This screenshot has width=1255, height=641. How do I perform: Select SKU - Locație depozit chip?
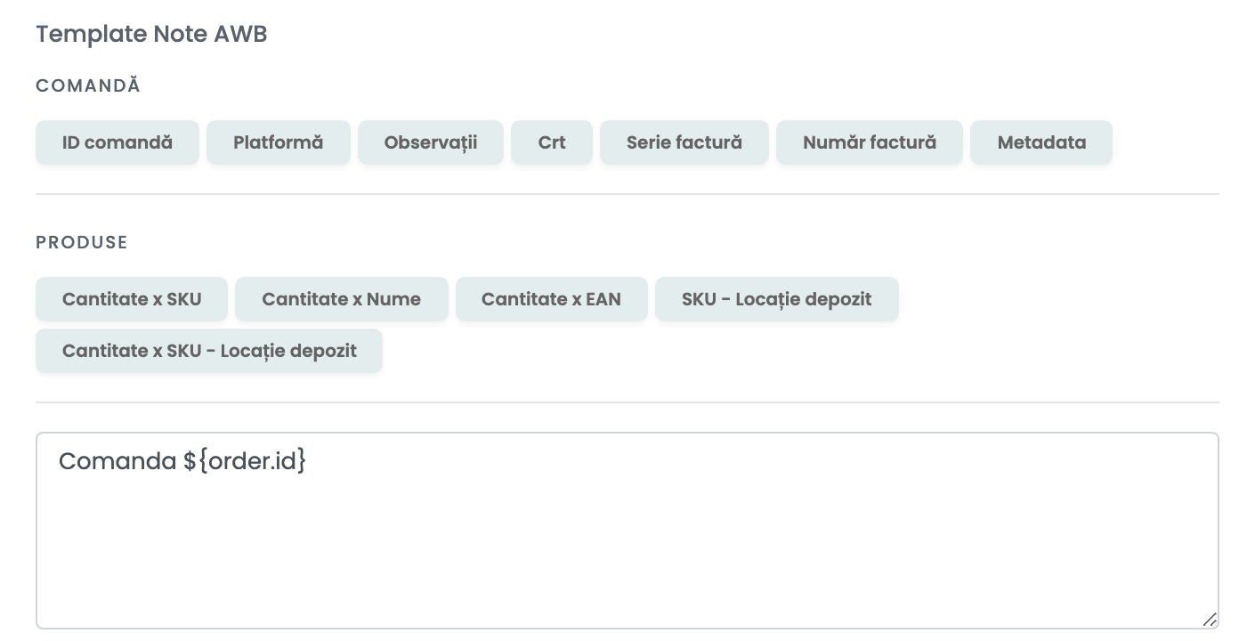777,299
